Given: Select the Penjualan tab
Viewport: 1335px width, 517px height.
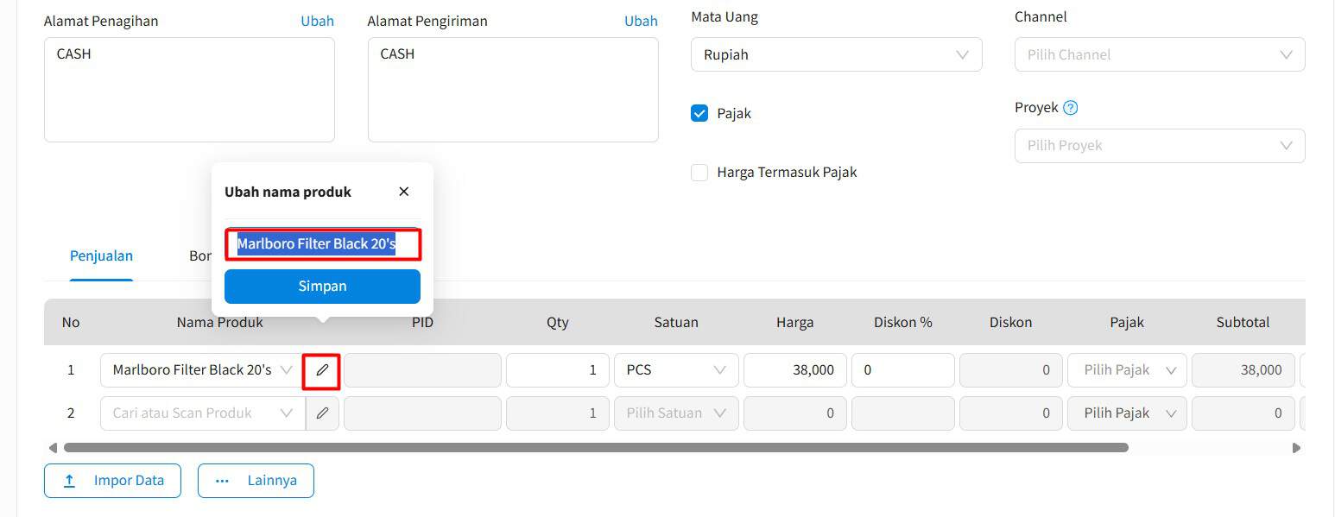Looking at the screenshot, I should coord(101,255).
